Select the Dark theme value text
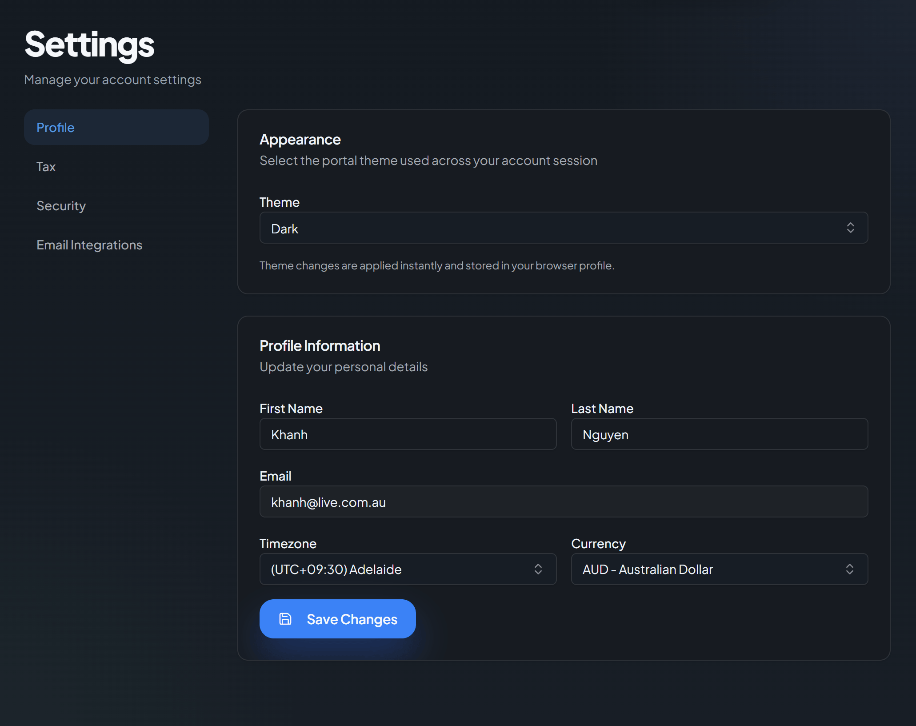 click(x=284, y=228)
